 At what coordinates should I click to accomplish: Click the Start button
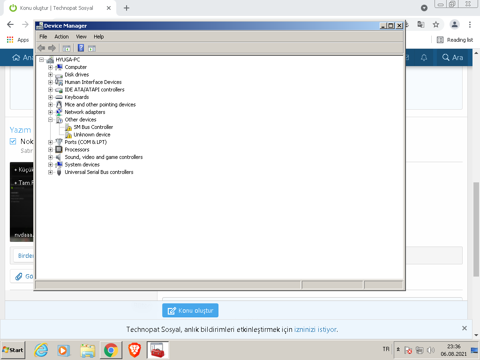click(x=13, y=350)
